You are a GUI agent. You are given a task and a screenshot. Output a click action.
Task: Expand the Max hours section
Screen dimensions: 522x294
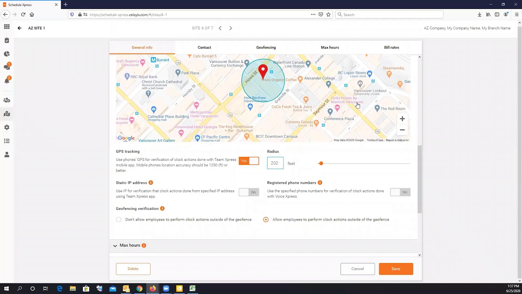point(115,245)
